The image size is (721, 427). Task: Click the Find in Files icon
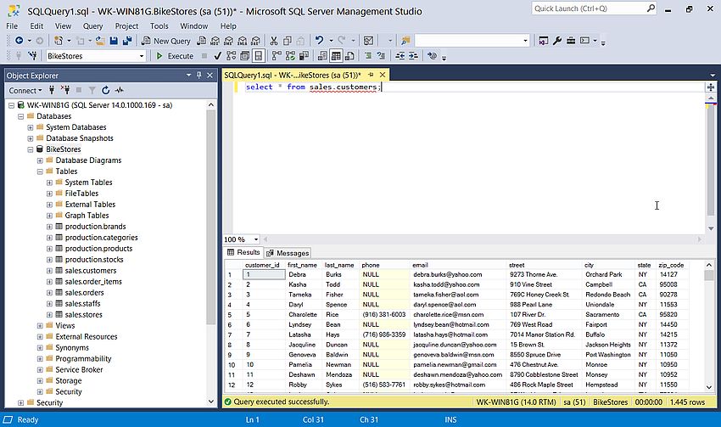coord(405,41)
